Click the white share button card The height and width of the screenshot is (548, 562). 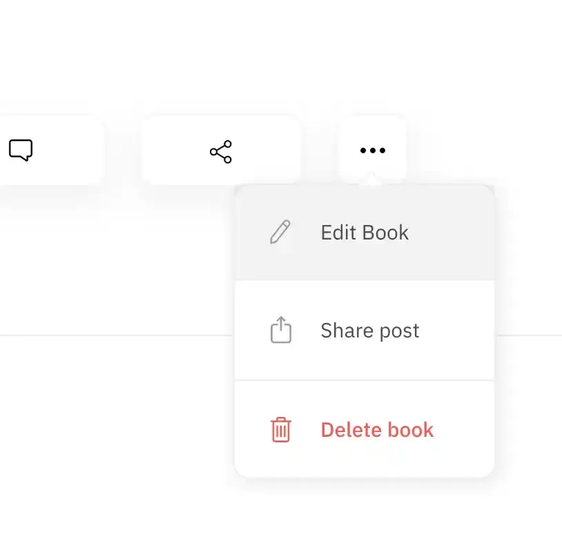(x=221, y=150)
